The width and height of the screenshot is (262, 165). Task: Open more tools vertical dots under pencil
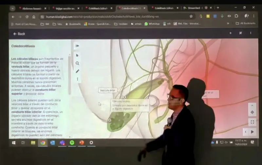(77, 79)
